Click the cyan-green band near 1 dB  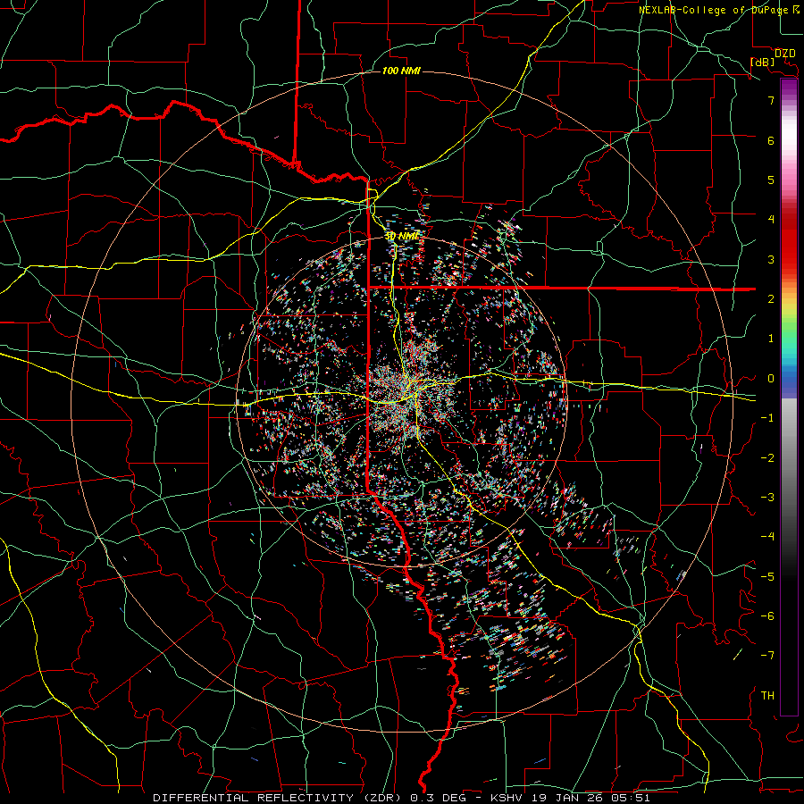click(789, 345)
